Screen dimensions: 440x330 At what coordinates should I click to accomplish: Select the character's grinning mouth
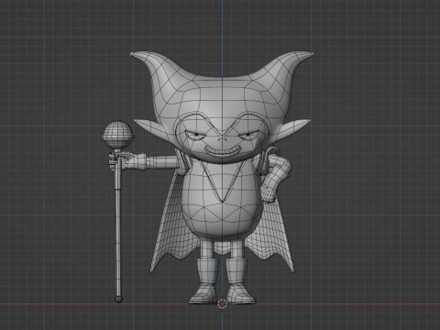[222, 150]
